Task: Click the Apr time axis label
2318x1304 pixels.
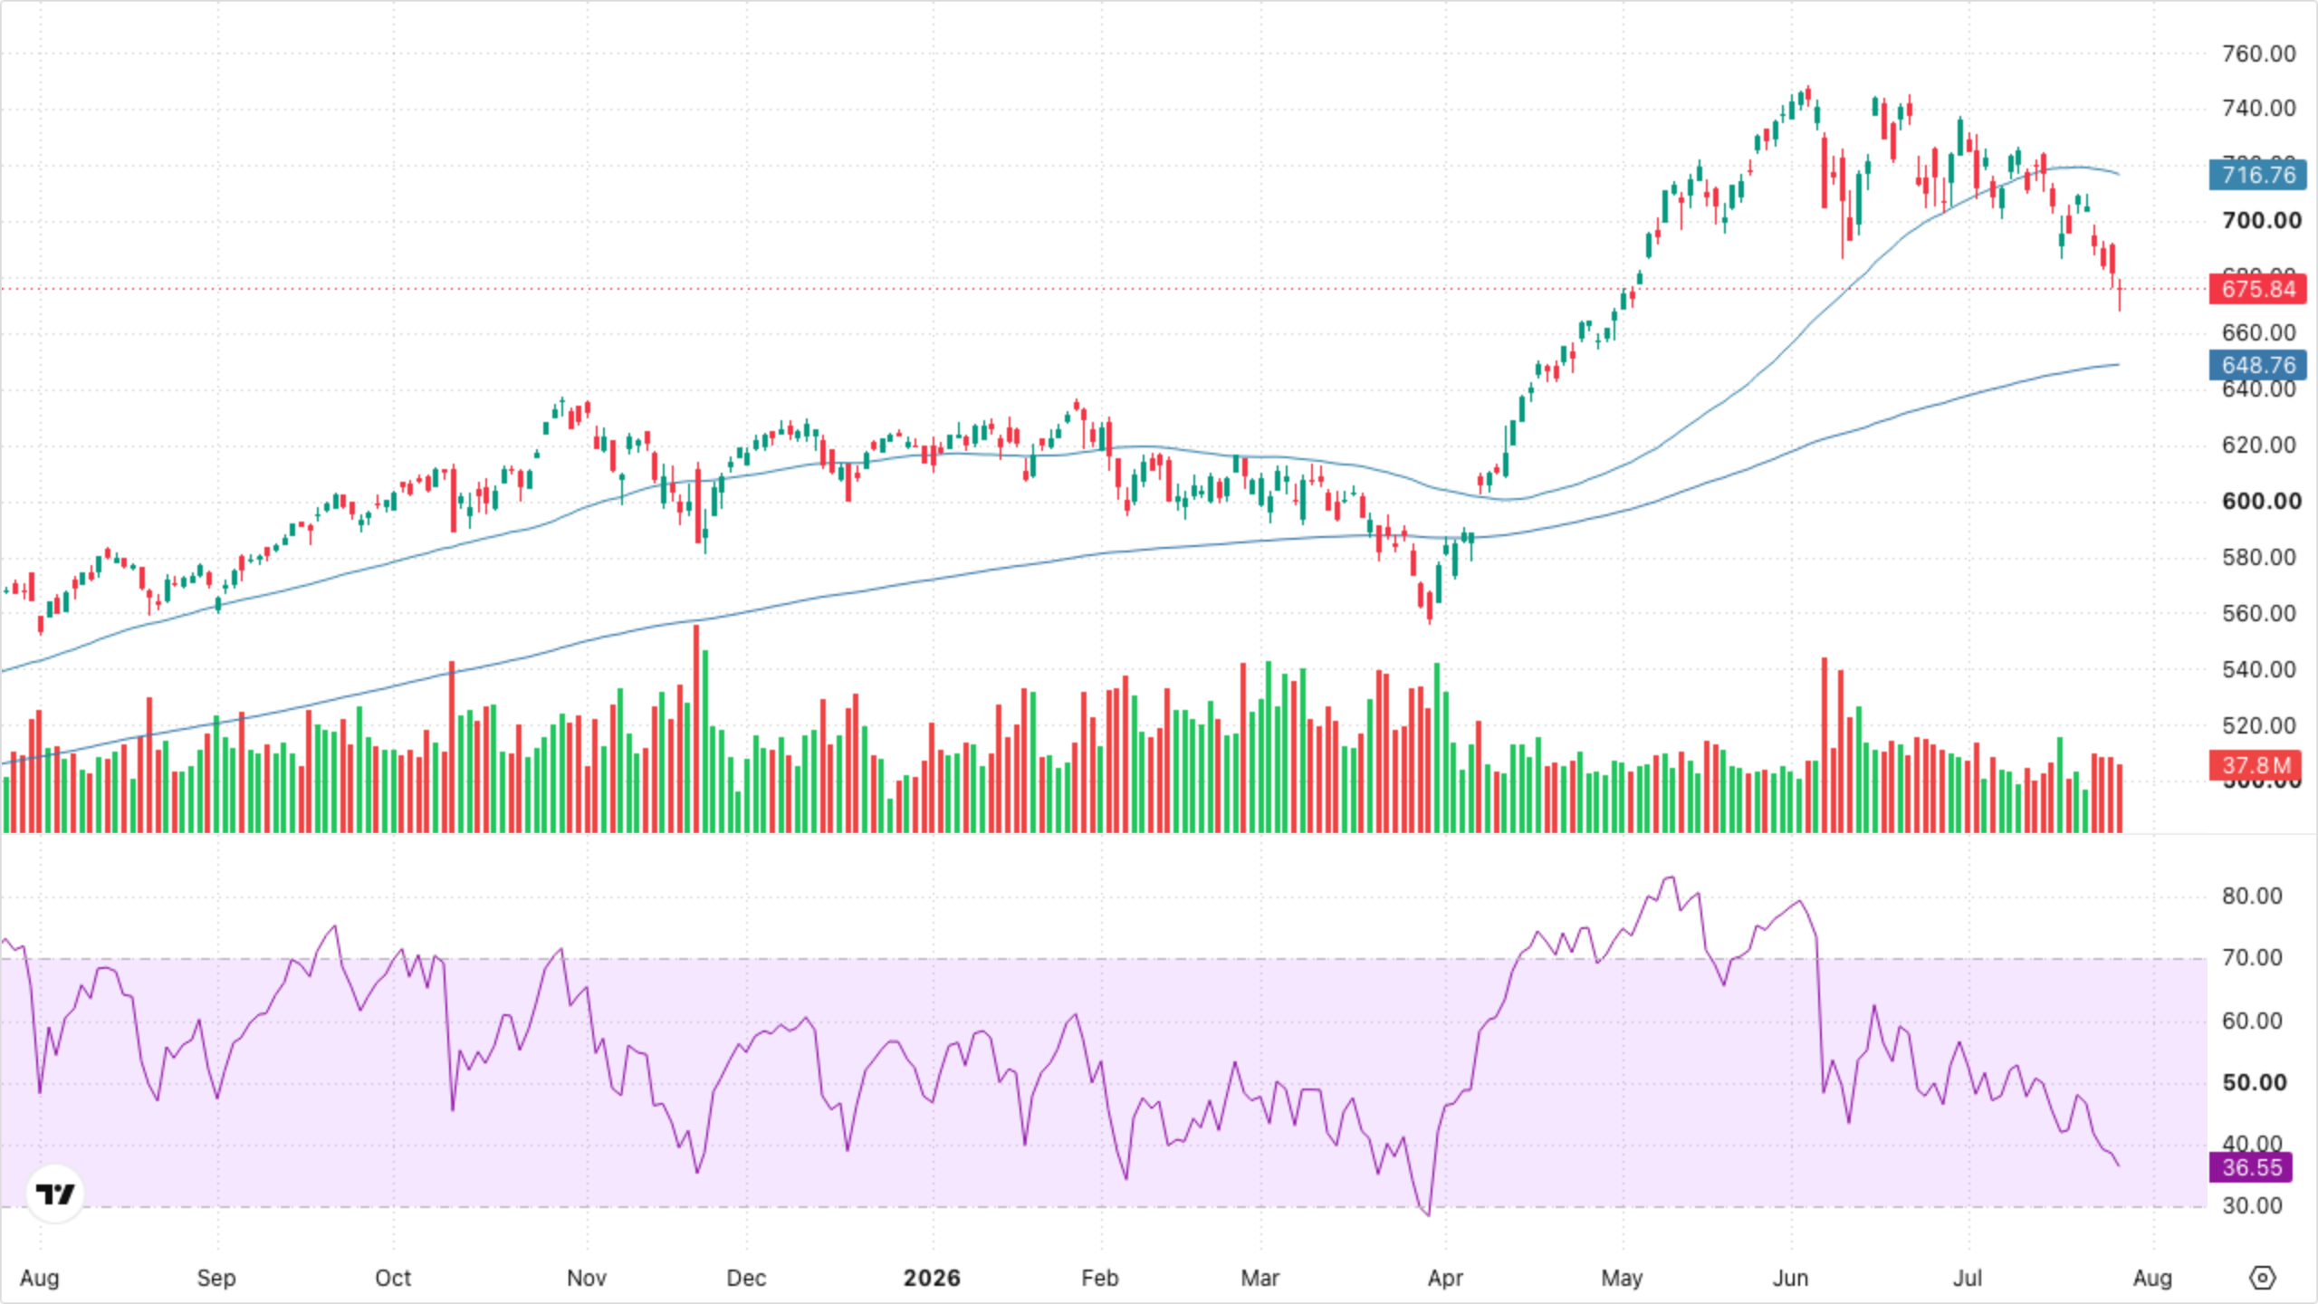Action: click(x=1445, y=1278)
